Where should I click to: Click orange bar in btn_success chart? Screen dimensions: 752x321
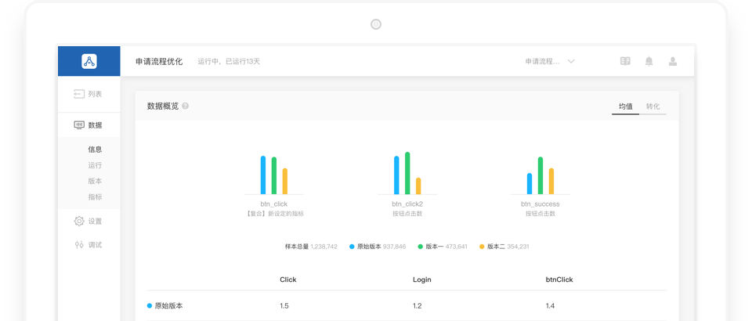pos(551,181)
